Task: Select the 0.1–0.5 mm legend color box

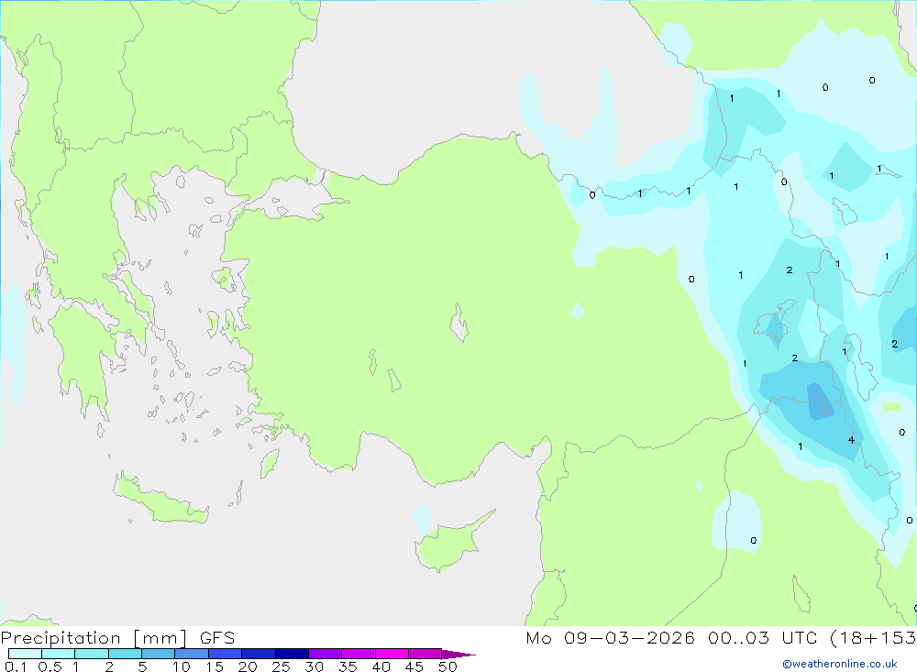Action: coord(25,654)
